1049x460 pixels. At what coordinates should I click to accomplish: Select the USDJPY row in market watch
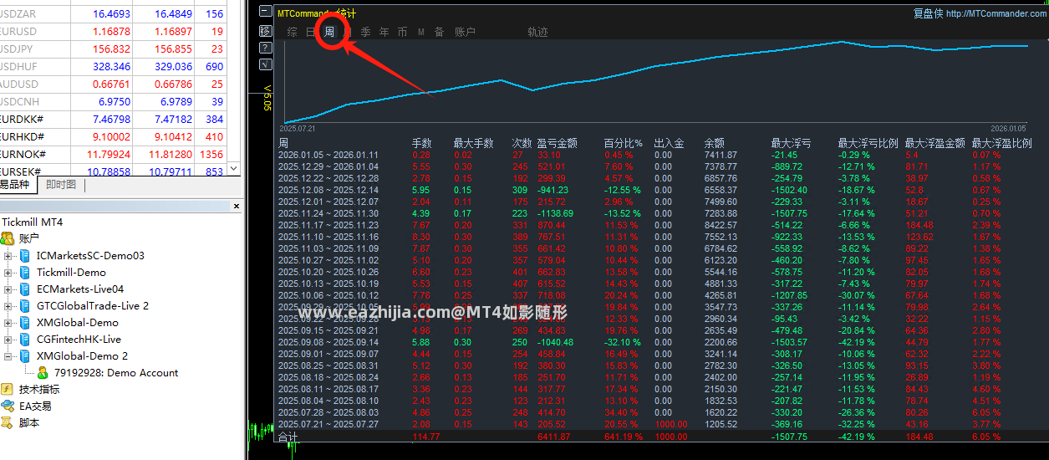pos(113,49)
